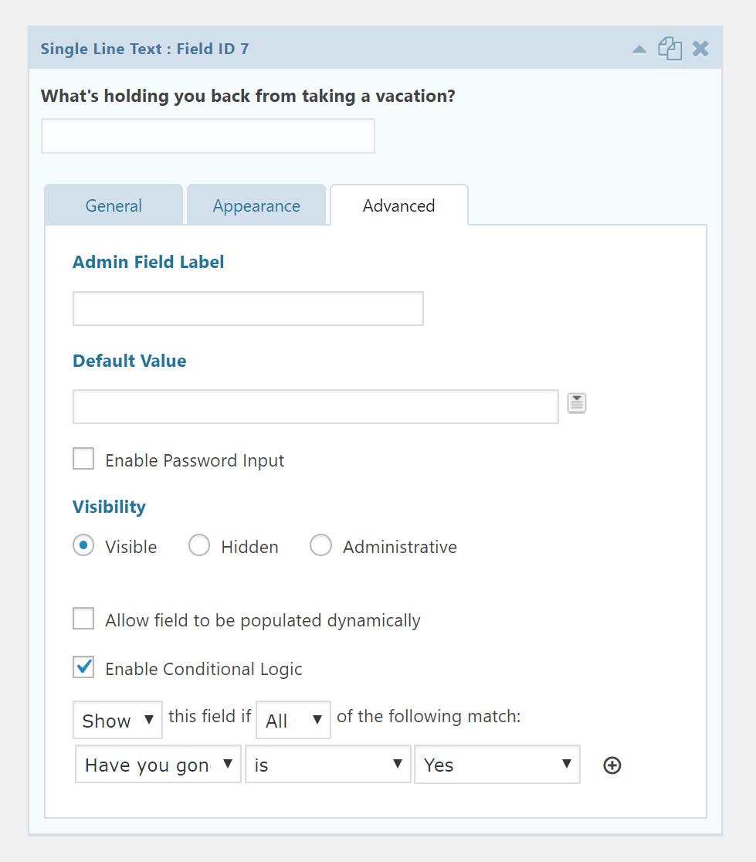
Task: Check Allow field to be populated dynamically
Action: pos(83,619)
